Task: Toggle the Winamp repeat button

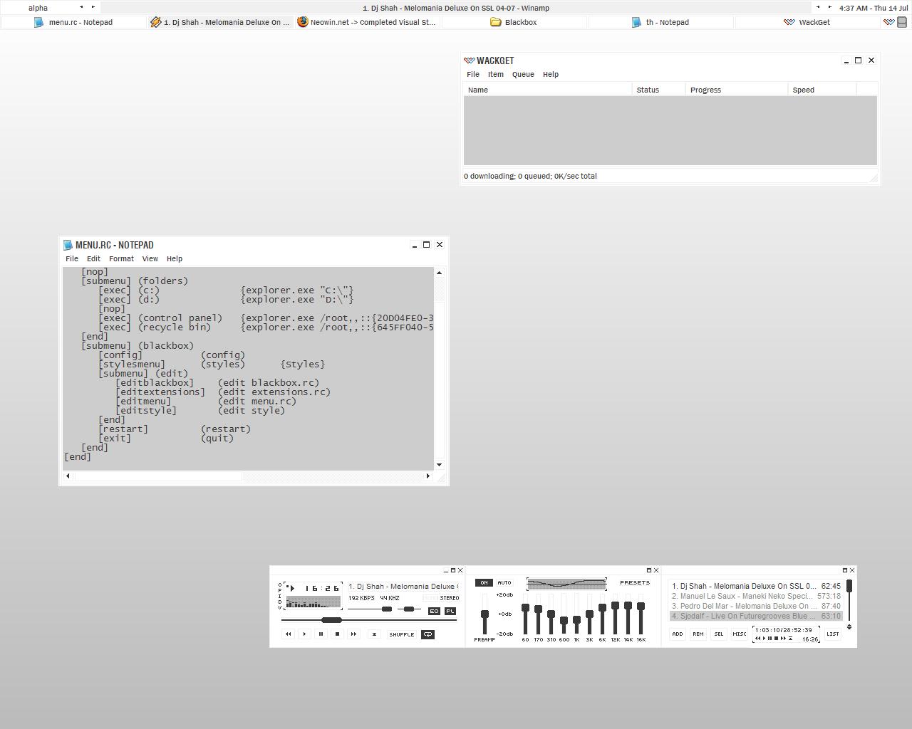Action: pyautogui.click(x=427, y=634)
